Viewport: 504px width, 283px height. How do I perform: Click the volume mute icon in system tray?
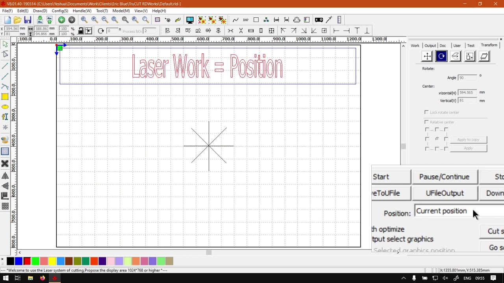[445, 278]
